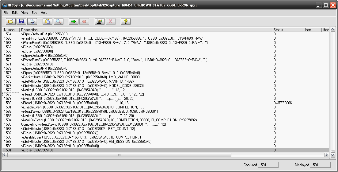This screenshot has height=172, width=338.
Task: Open the File menu
Action: [x=6, y=13]
